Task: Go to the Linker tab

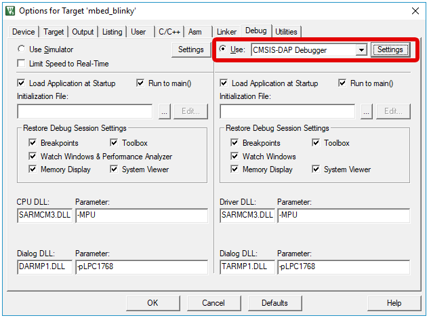Action: (x=226, y=32)
